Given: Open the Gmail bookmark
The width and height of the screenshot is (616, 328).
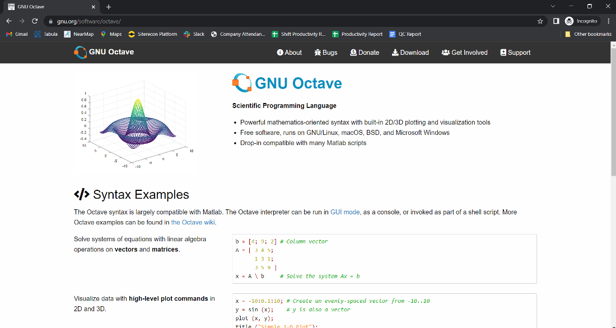Looking at the screenshot, I should tap(17, 34).
